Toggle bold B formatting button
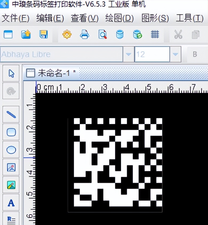Screen dimensions: 208x225 195,54
